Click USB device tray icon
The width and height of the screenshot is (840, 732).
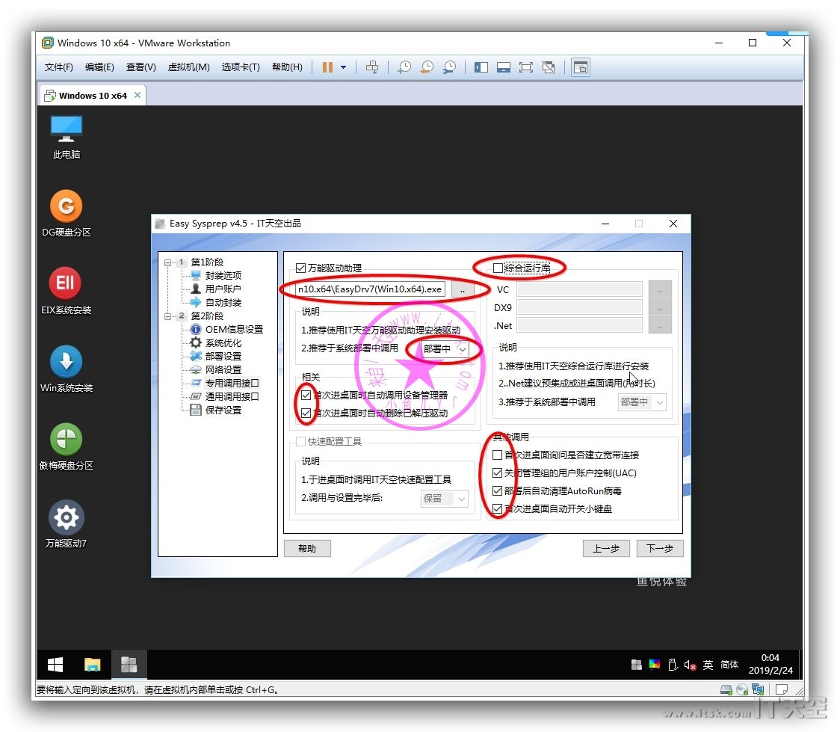(673, 665)
